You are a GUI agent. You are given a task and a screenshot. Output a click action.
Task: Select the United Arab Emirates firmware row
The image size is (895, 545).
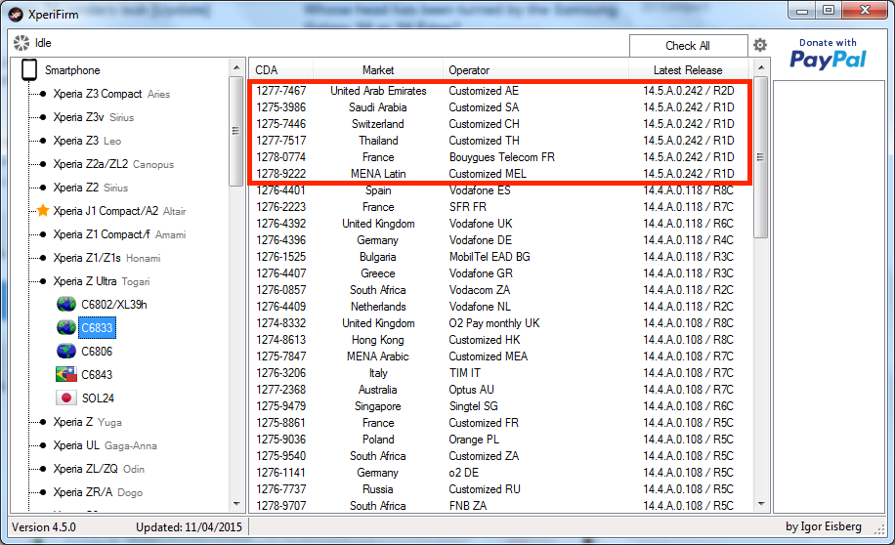coord(501,91)
